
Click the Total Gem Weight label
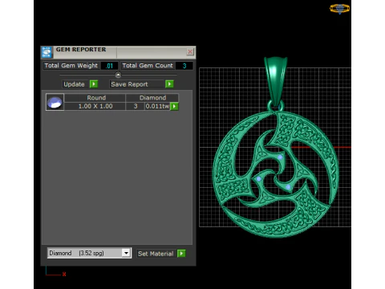point(71,66)
